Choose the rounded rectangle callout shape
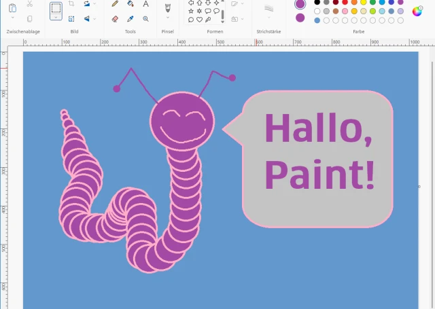 (x=208, y=11)
